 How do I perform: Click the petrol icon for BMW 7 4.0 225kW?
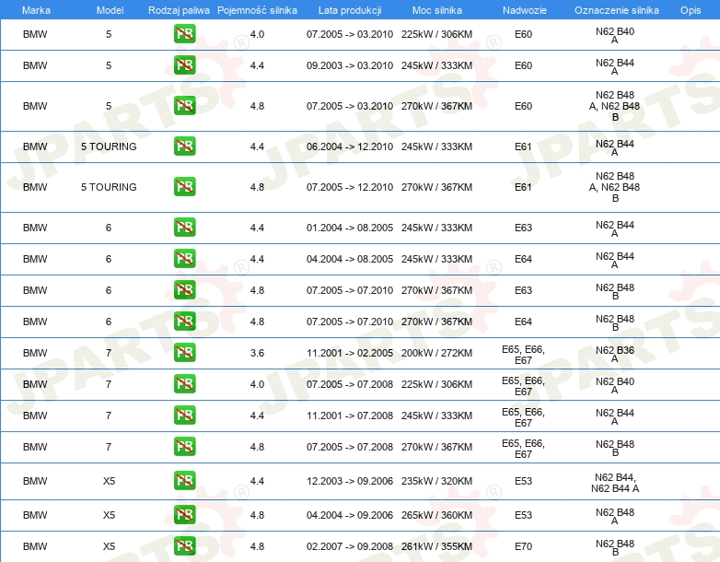pos(184,384)
